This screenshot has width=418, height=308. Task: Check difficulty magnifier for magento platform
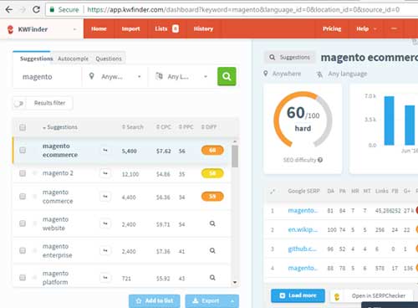tap(212, 278)
